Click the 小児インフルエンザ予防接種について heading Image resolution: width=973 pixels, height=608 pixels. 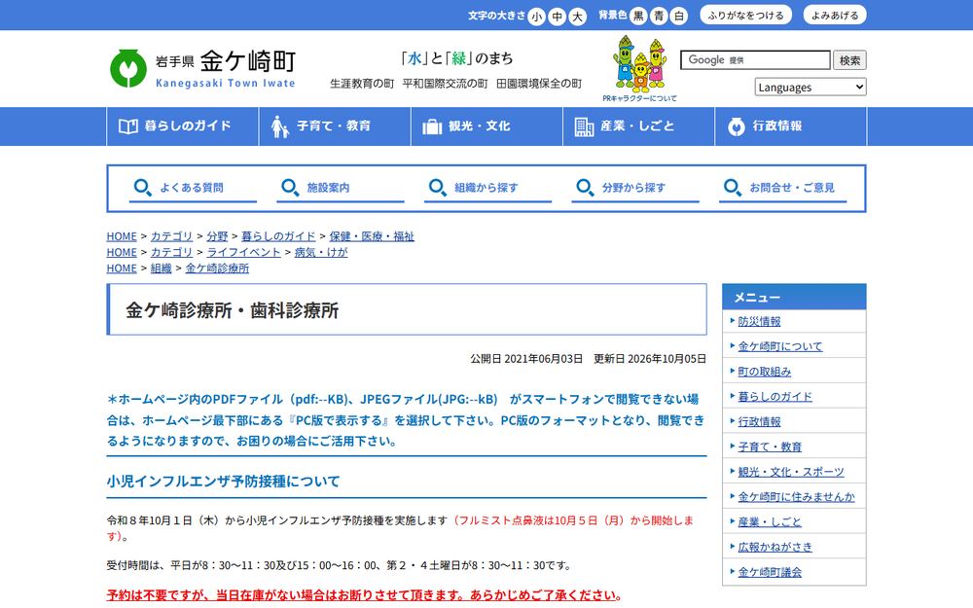tap(223, 482)
